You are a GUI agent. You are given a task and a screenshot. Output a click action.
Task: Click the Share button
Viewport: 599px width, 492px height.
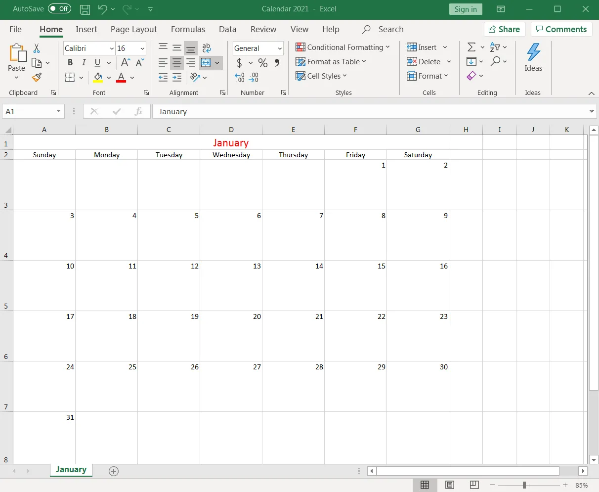pyautogui.click(x=505, y=29)
